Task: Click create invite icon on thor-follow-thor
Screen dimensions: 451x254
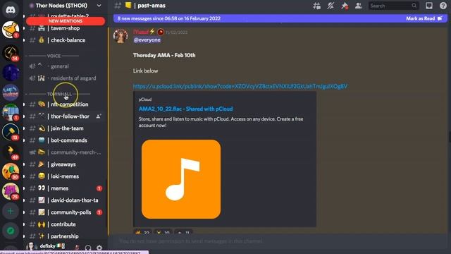Action: (x=99, y=116)
